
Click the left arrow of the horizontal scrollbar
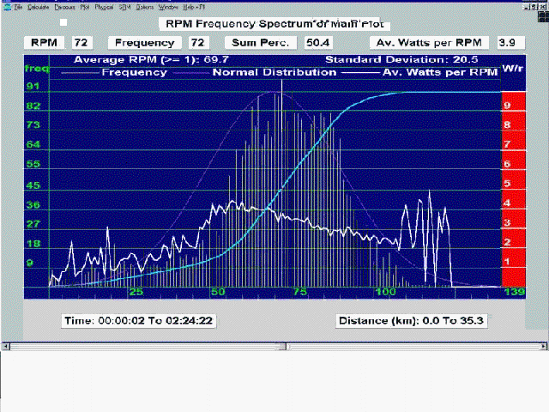(6, 346)
